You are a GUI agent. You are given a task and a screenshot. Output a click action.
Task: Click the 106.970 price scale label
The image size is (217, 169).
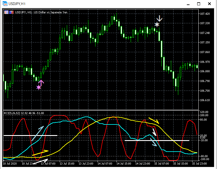click(x=205, y=62)
